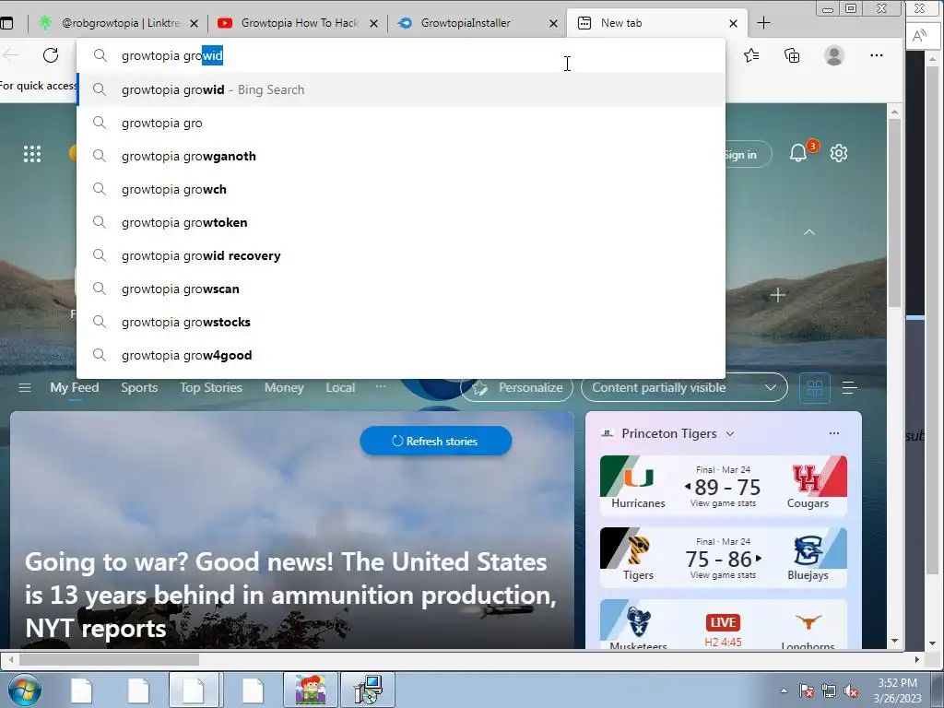Open the My Feed section
The height and width of the screenshot is (708, 944).
(x=74, y=388)
